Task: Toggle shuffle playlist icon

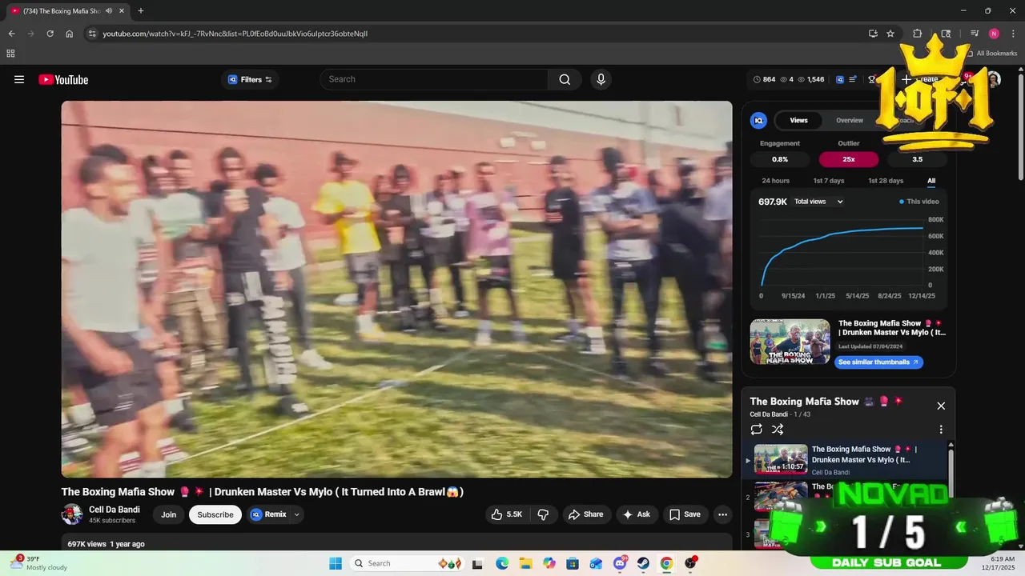Action: click(x=778, y=430)
